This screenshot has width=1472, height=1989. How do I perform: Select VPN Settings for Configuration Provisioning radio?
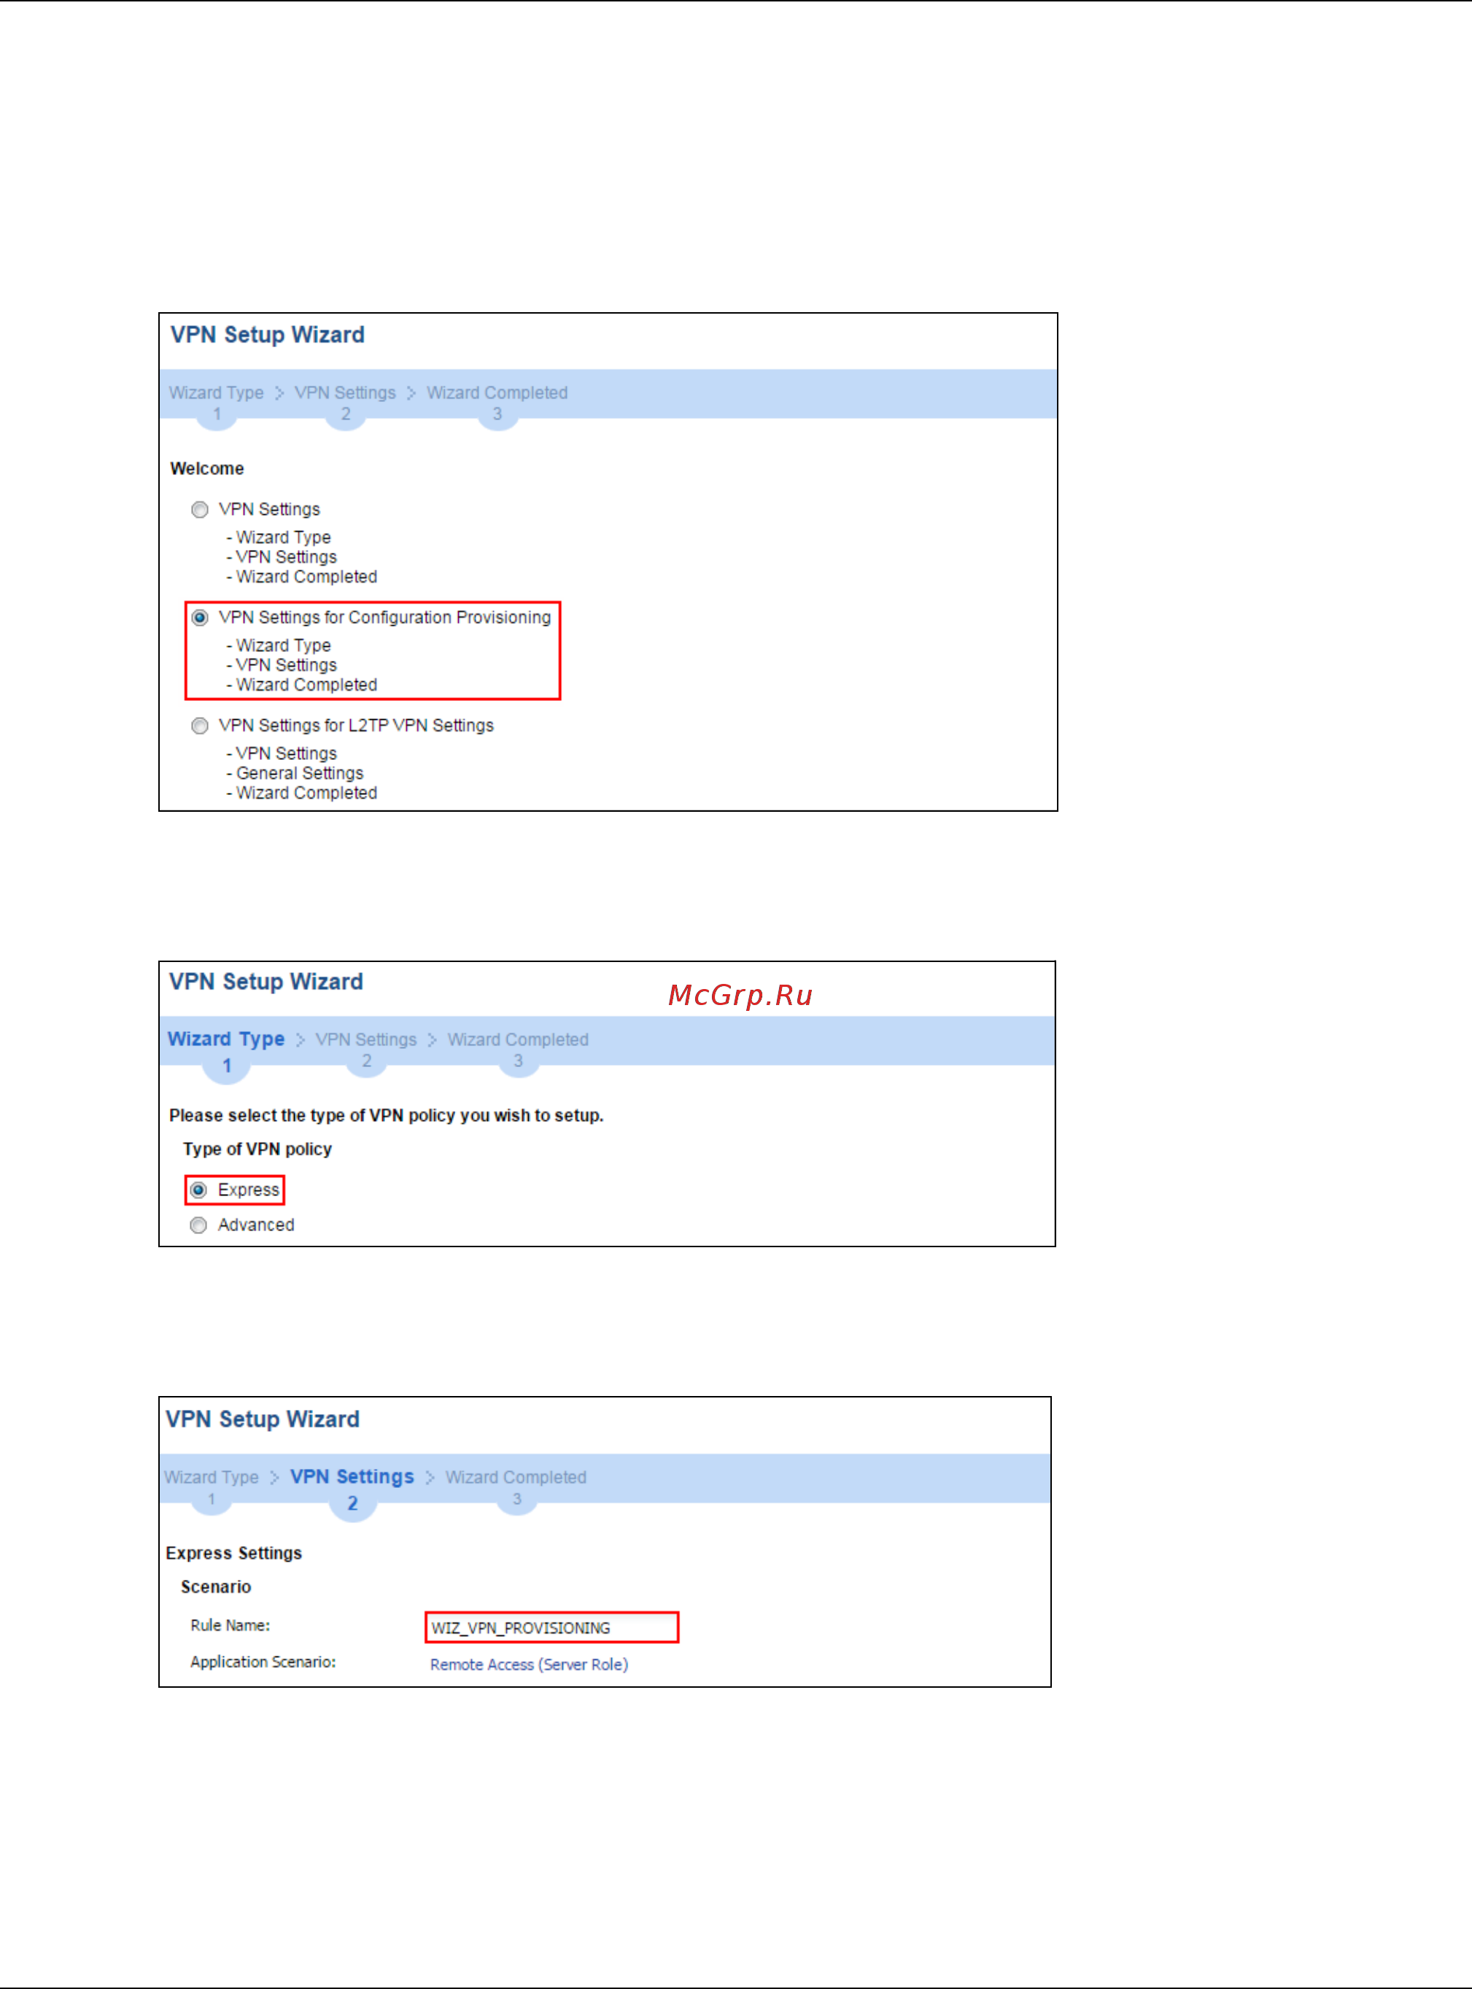tap(200, 617)
